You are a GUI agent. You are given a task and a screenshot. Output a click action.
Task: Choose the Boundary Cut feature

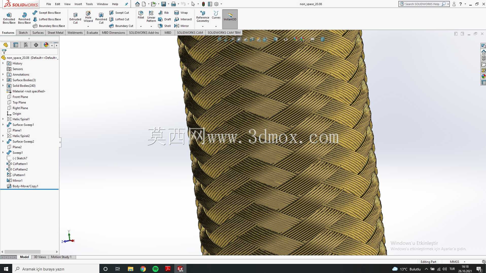click(x=121, y=26)
